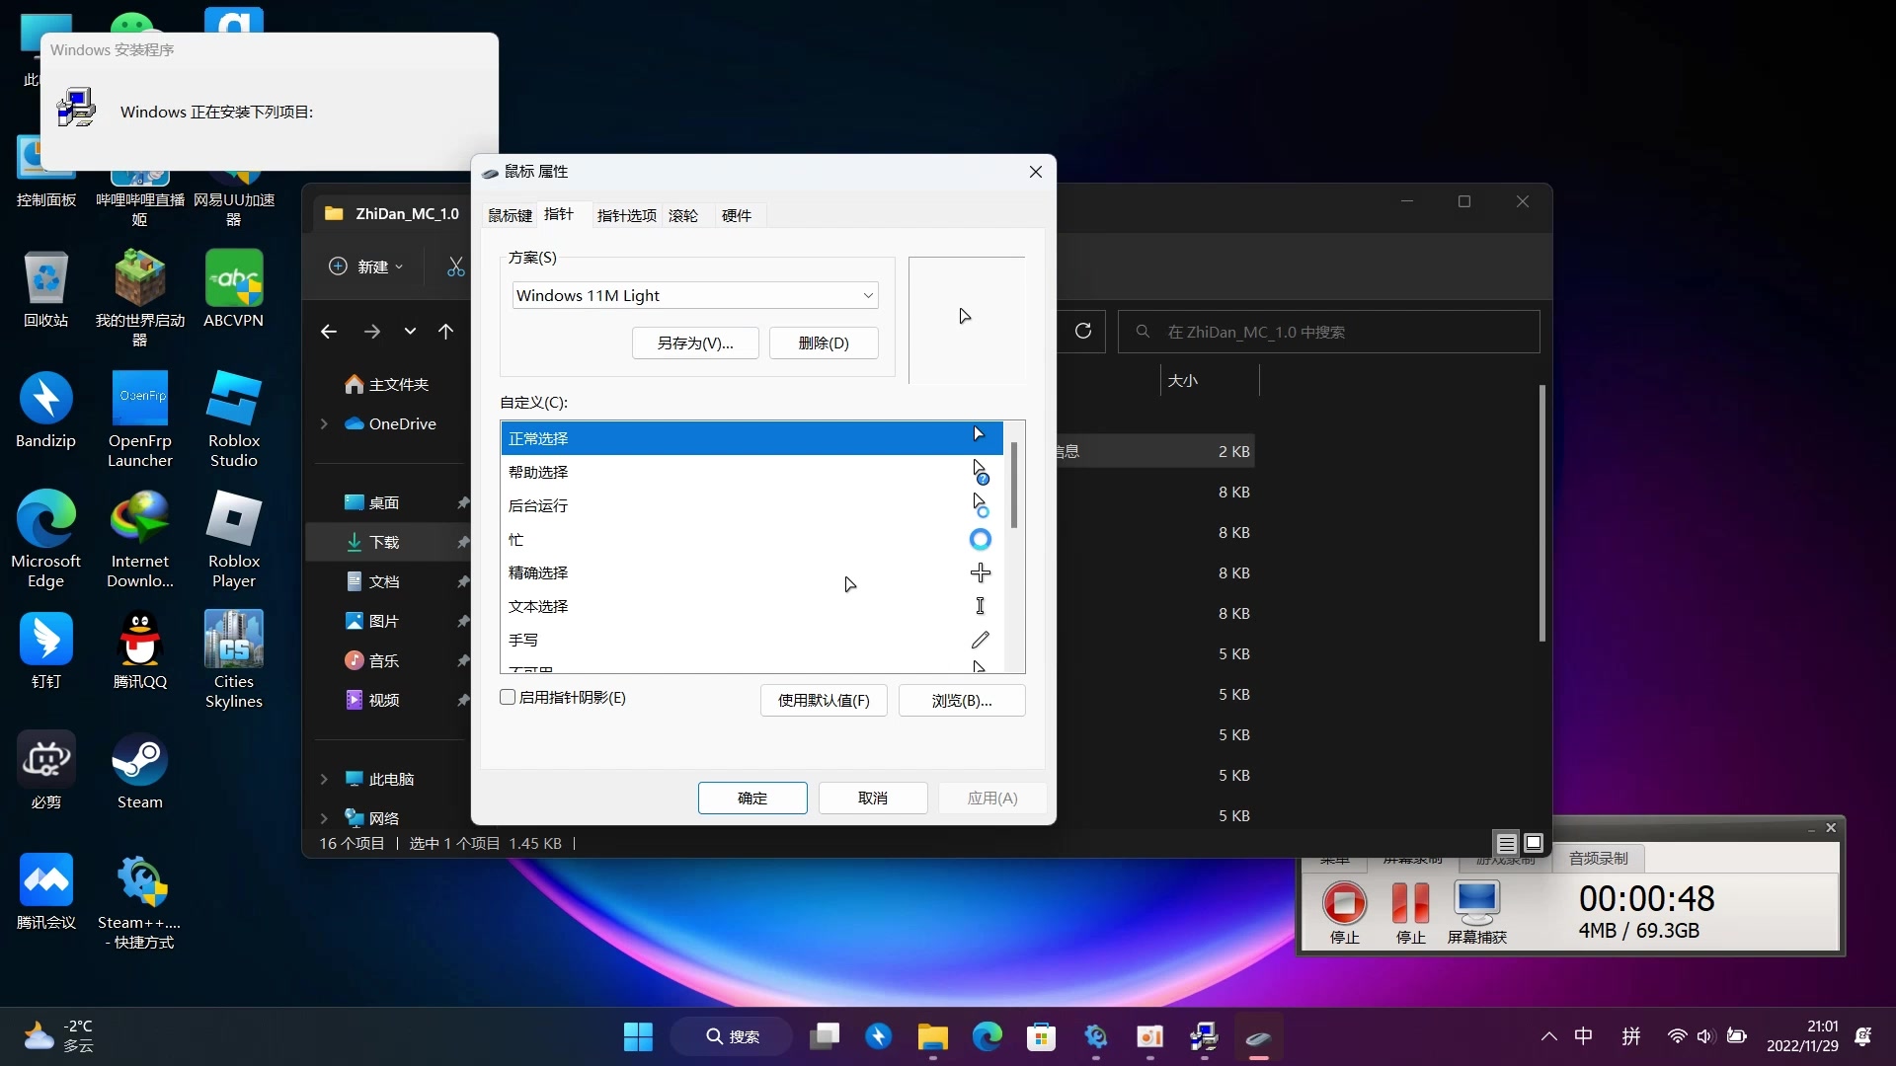
Task: Open the 滚轮 tab
Action: 682,215
